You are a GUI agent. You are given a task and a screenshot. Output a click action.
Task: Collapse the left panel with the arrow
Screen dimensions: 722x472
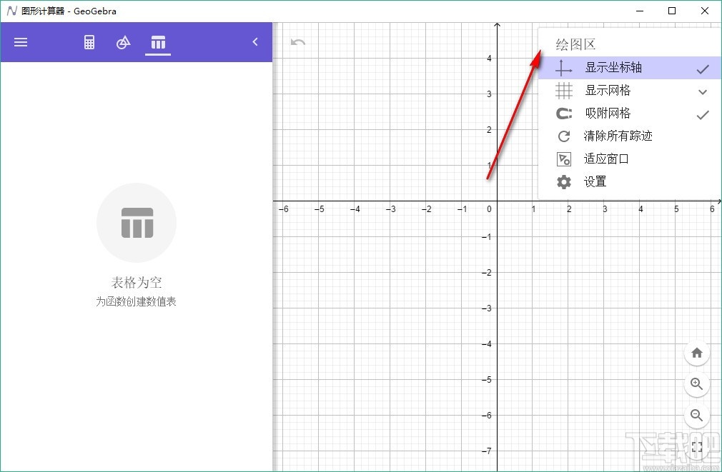(x=255, y=41)
